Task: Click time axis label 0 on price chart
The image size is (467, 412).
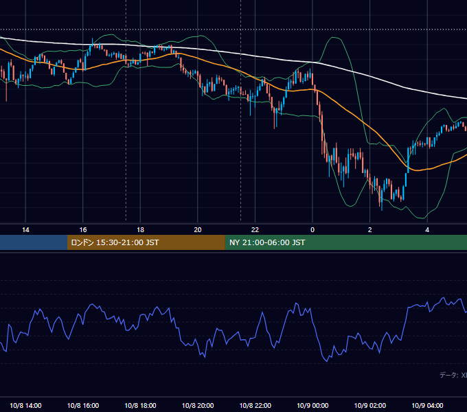Action: [312, 230]
